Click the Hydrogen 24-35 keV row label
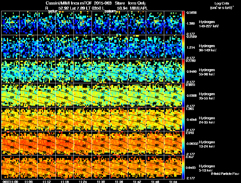 pos(207,120)
